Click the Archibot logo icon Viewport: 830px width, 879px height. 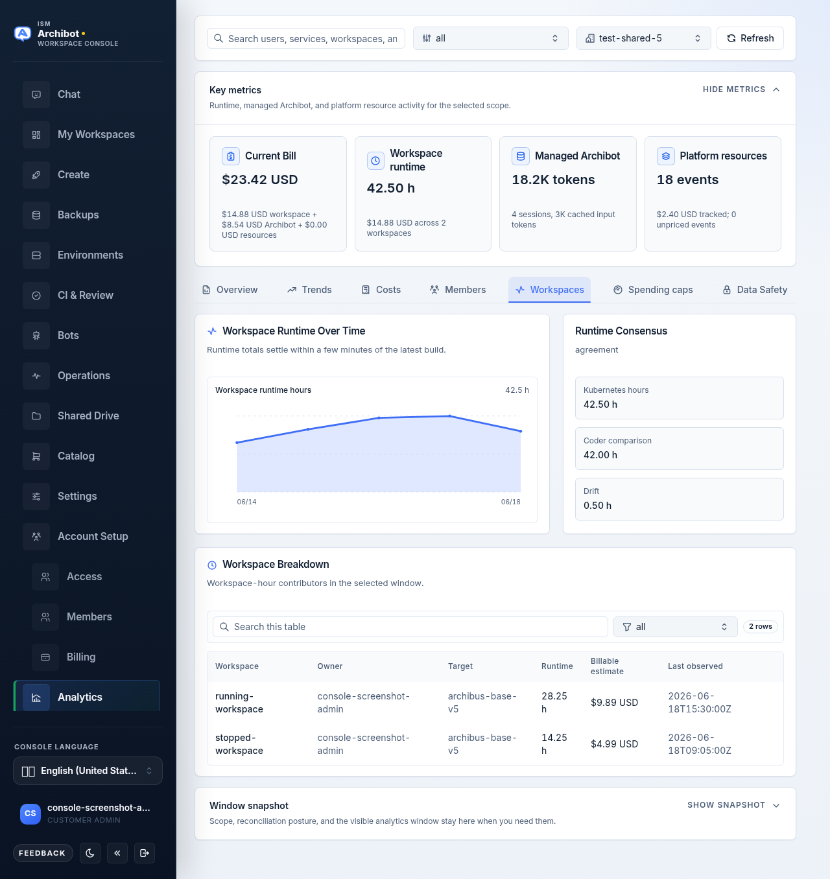click(23, 34)
